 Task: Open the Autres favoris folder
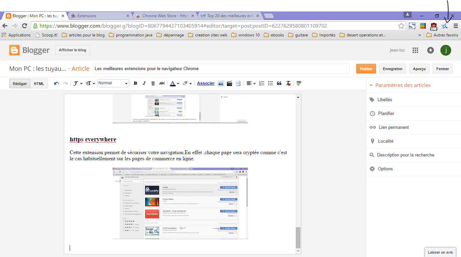[x=442, y=35]
